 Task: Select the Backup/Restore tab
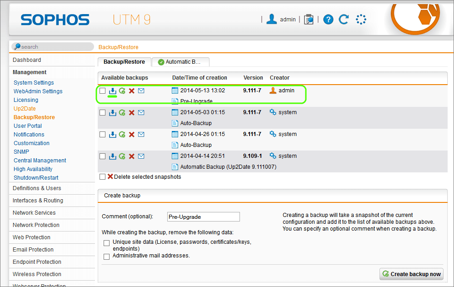(125, 62)
